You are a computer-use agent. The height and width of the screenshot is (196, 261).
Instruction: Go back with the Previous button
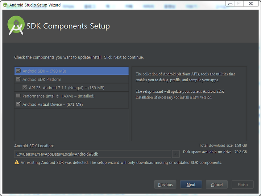(165, 184)
